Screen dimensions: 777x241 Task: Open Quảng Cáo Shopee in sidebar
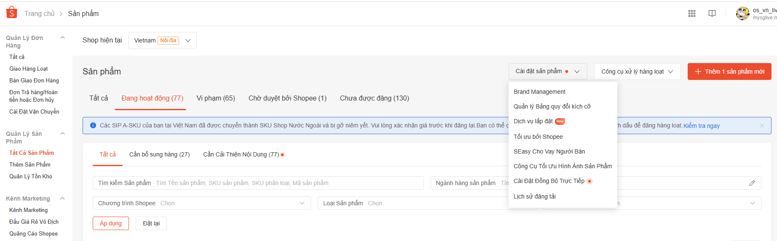point(34,233)
